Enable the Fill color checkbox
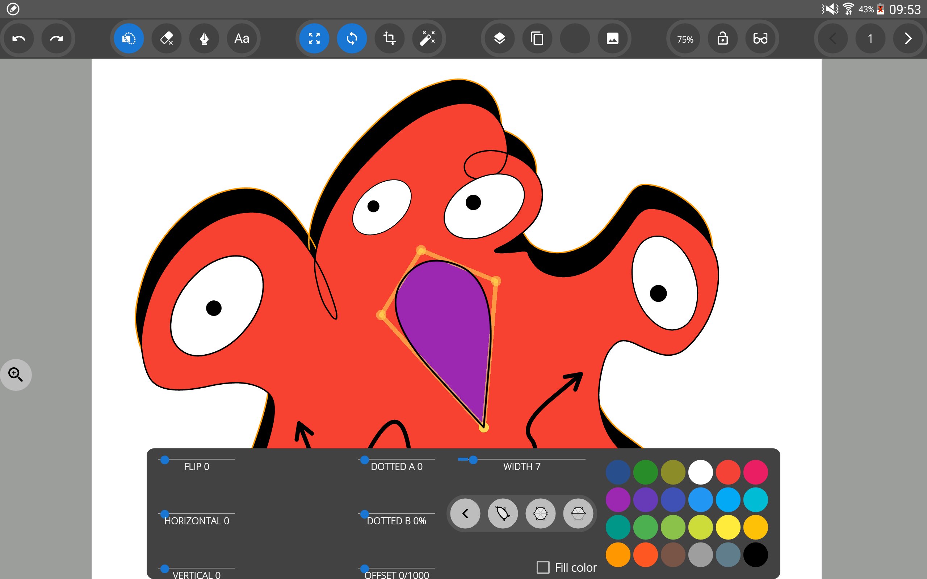 click(543, 567)
